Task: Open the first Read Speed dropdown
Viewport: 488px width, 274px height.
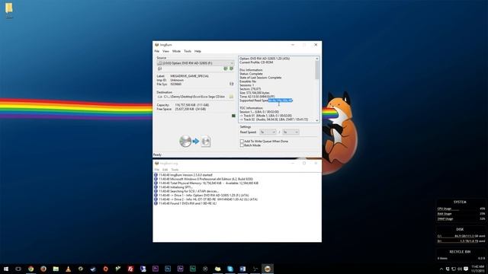Action: (x=268, y=132)
